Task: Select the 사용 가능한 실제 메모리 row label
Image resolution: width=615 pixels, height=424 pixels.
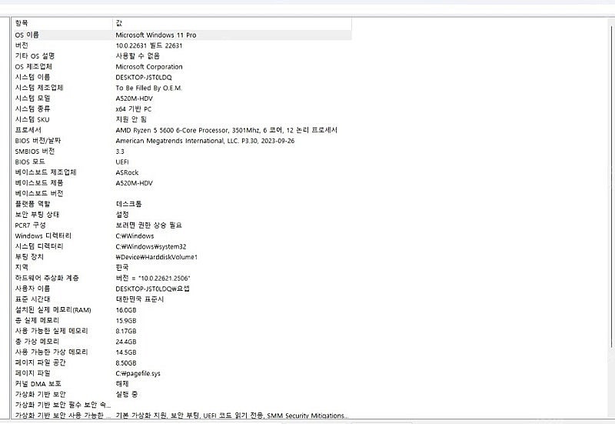Action: point(52,331)
